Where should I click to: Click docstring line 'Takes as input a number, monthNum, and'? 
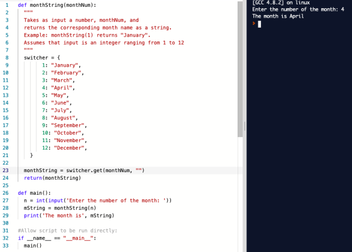[81, 20]
